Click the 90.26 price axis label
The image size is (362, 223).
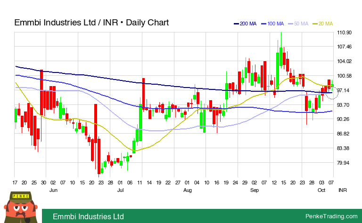[x=343, y=119]
